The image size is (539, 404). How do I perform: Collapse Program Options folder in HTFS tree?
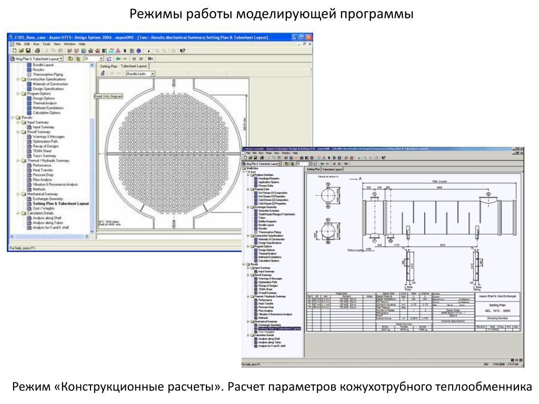[18, 94]
